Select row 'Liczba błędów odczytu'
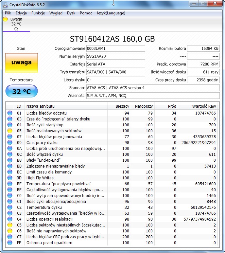This screenshot has width=225, height=253. pos(112,113)
